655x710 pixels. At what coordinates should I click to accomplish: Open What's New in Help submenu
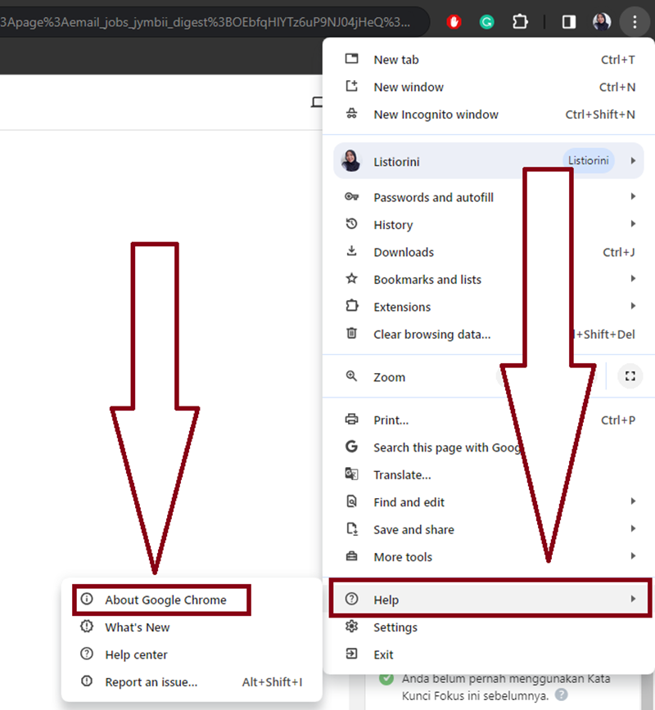pyautogui.click(x=192, y=627)
